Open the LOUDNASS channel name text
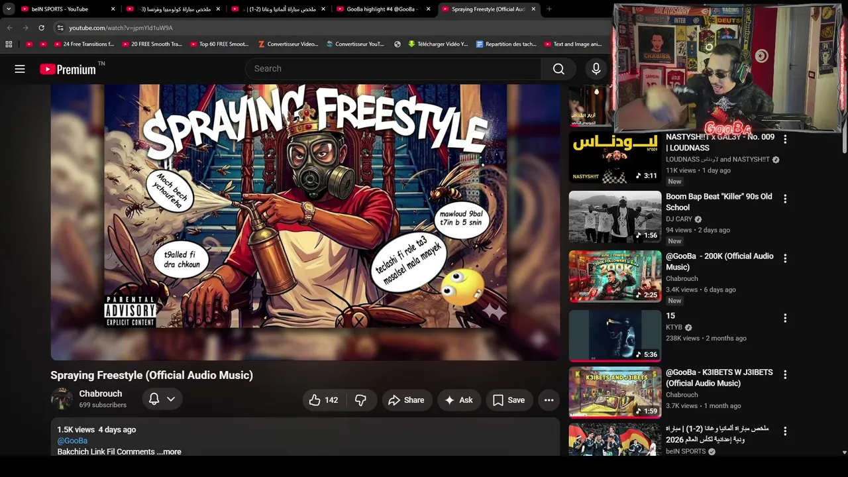This screenshot has width=848, height=477. [718, 160]
